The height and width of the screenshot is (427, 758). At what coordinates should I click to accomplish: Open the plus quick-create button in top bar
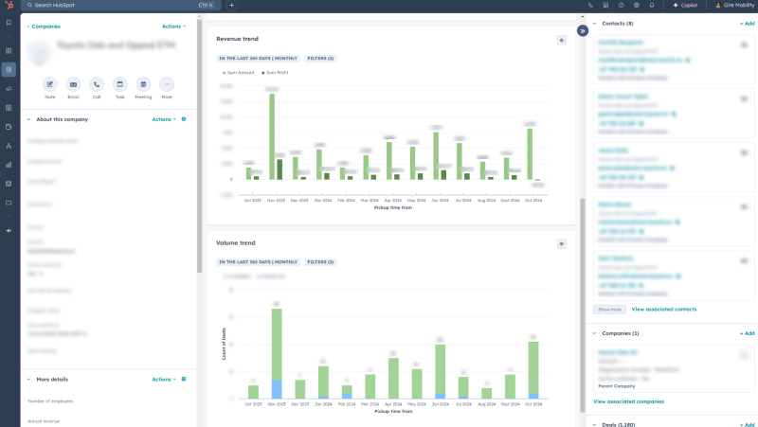coord(231,6)
